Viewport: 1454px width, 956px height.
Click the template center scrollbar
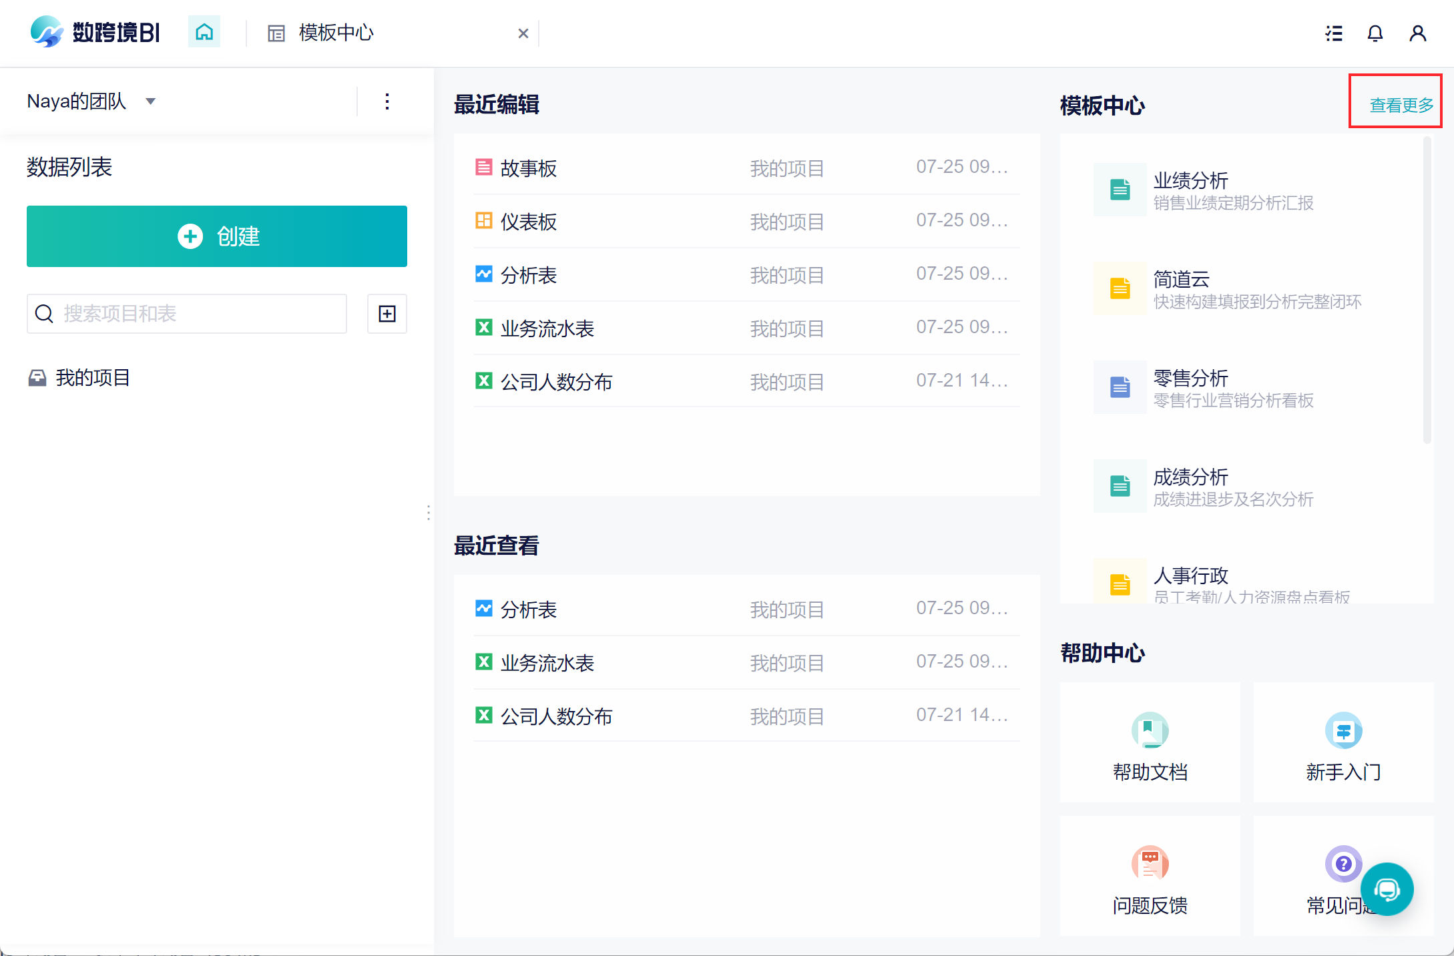pyautogui.click(x=1427, y=290)
